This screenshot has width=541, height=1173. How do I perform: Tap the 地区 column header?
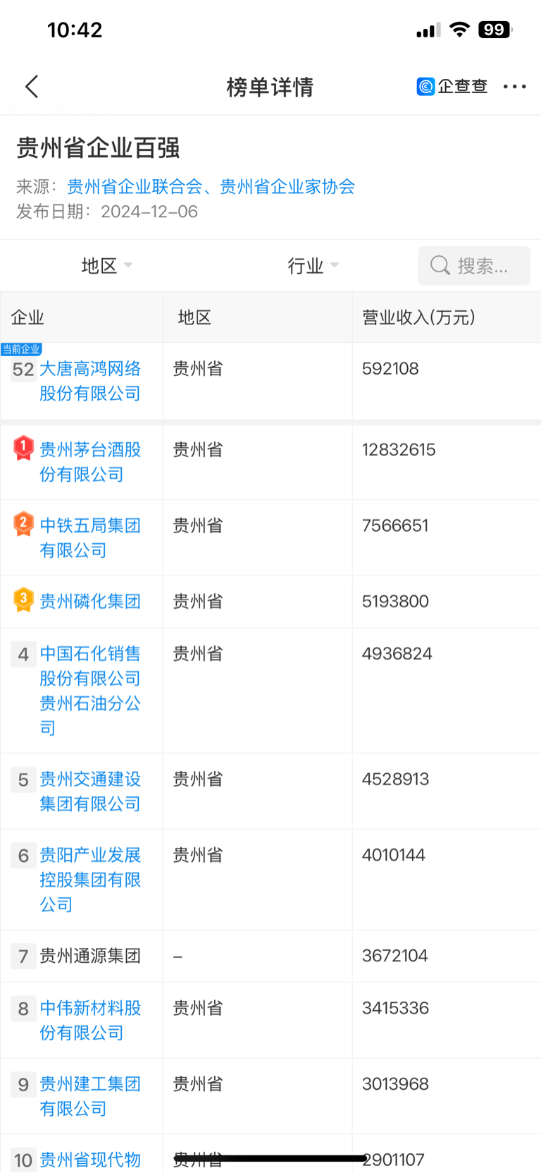click(x=194, y=317)
